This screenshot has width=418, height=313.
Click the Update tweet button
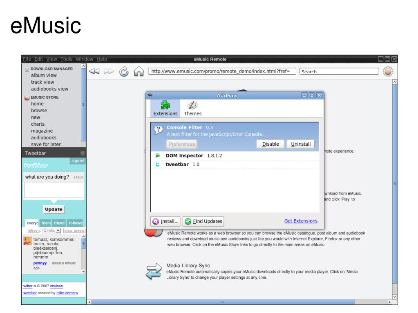pyautogui.click(x=54, y=209)
